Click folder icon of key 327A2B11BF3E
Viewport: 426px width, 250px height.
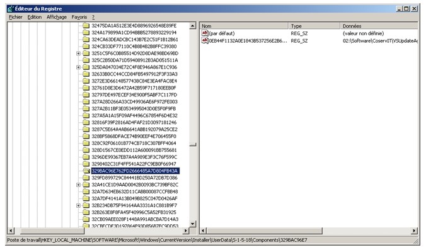[86, 109]
